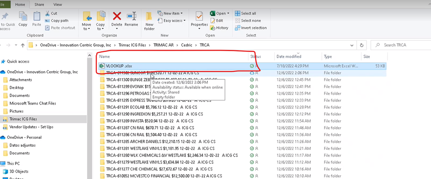Select folder TRCA-611290 INGREDION $5,257.21

coord(242,114)
